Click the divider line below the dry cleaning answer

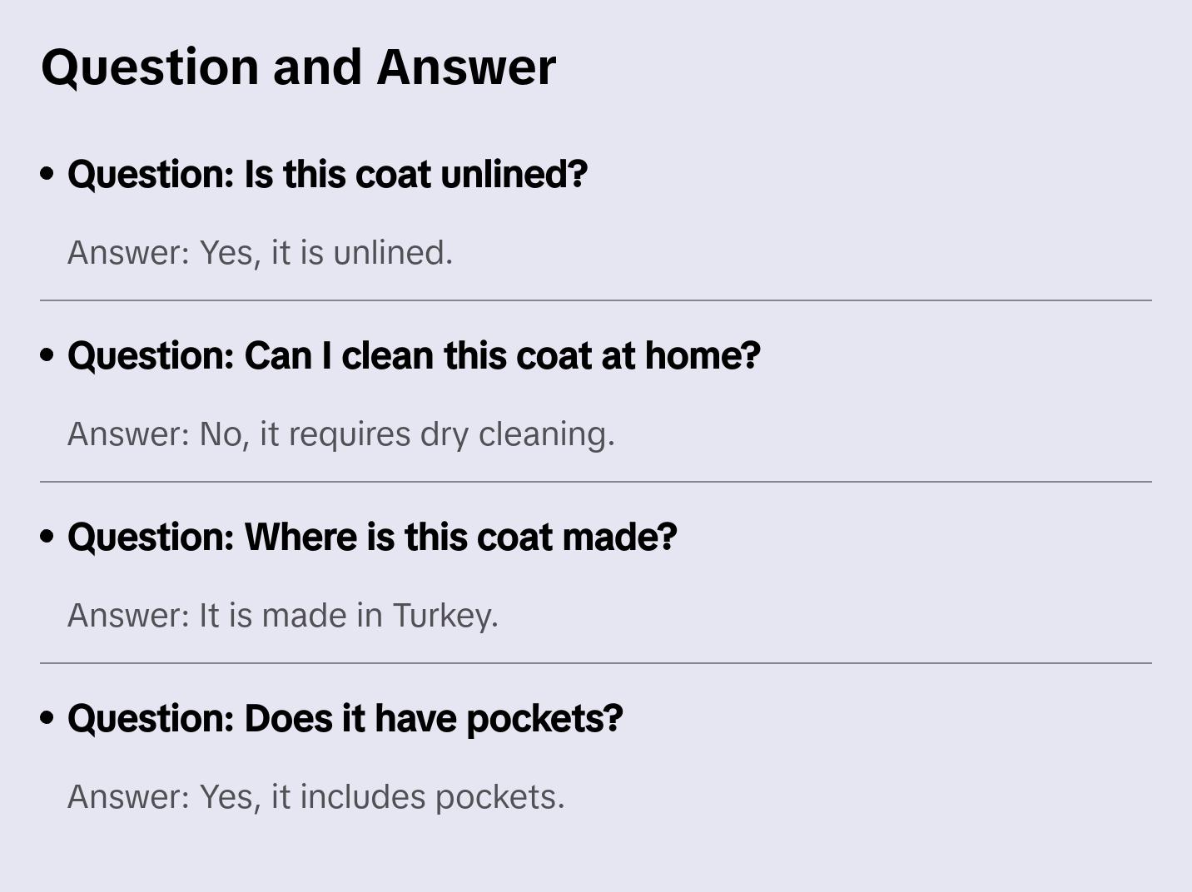[596, 482]
